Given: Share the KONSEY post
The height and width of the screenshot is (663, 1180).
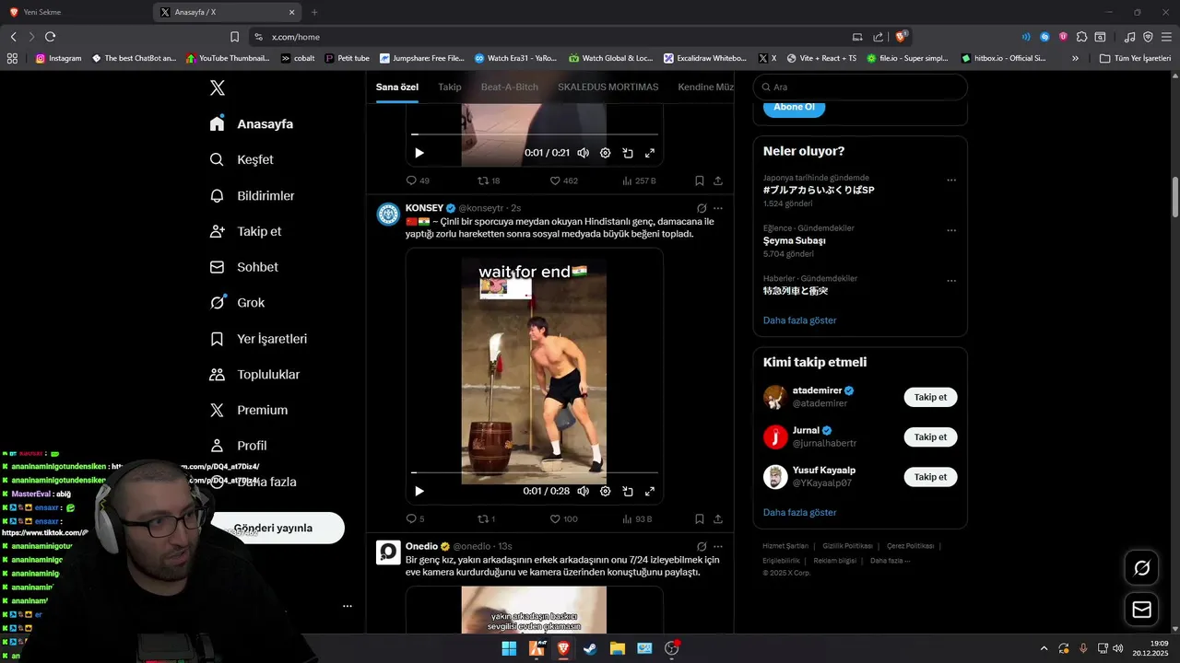Looking at the screenshot, I should click(718, 519).
